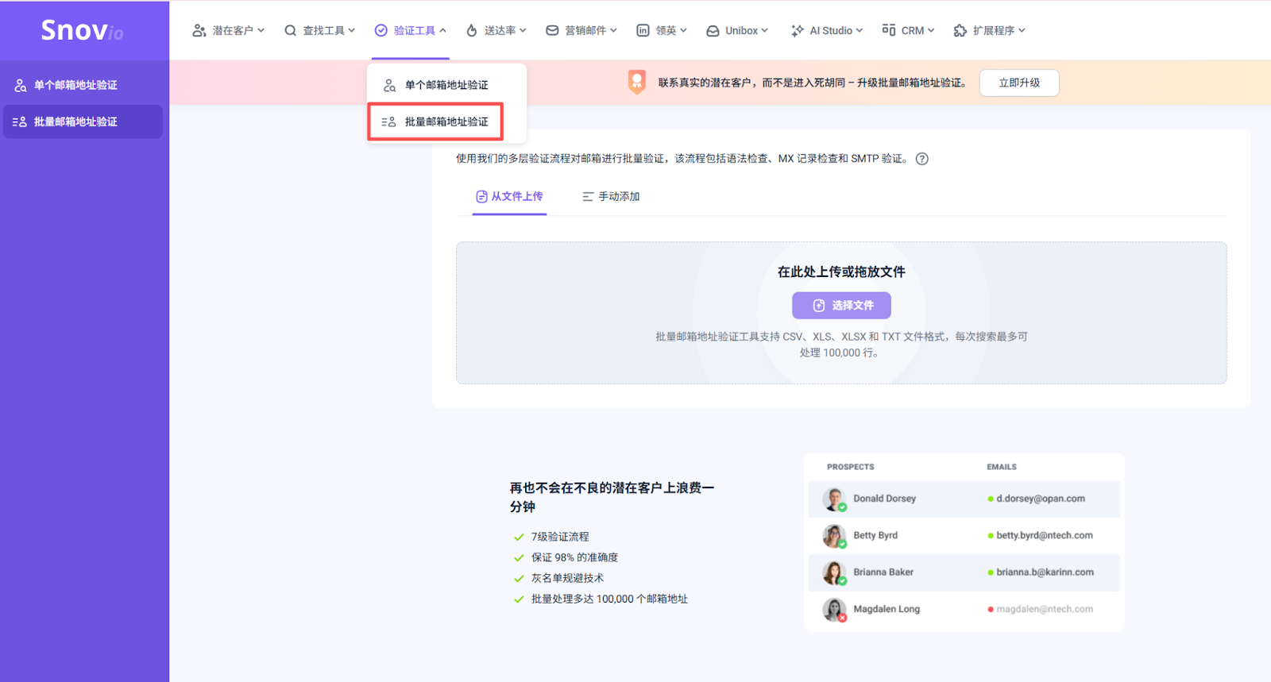
Task: Click the EMAILS column header
Action: point(1002,467)
